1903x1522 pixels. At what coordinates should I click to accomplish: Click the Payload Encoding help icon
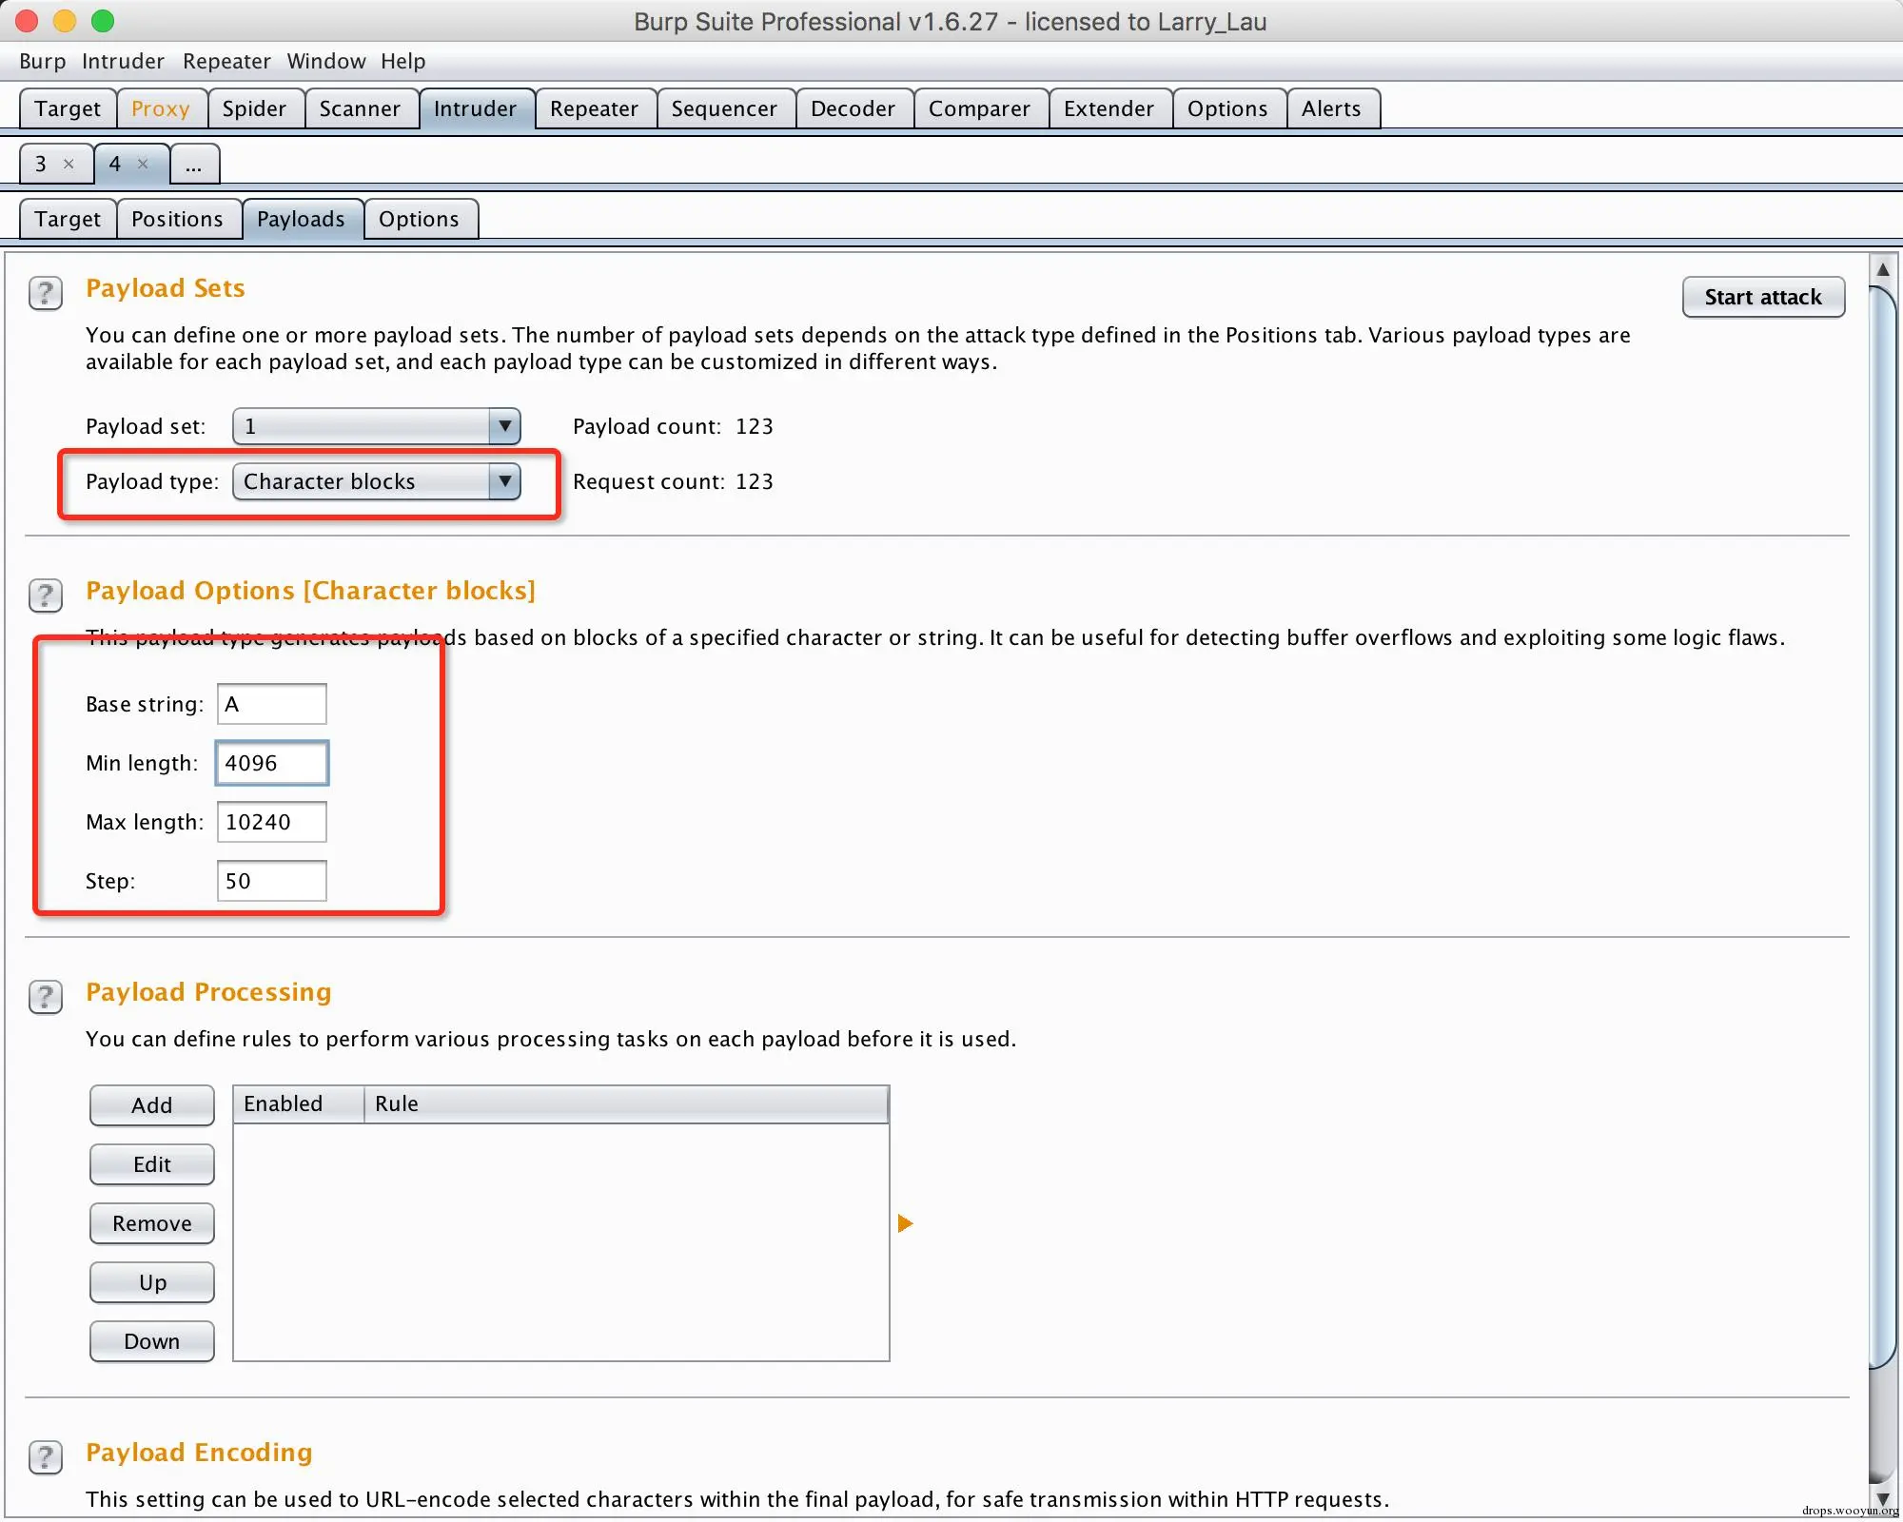coord(45,1457)
